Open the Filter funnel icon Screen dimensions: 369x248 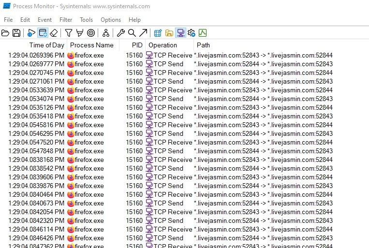coord(69,33)
